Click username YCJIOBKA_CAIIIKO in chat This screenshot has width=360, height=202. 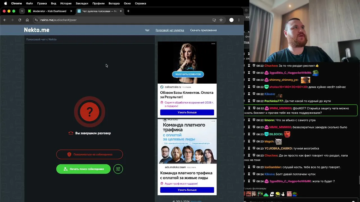[x=278, y=148]
